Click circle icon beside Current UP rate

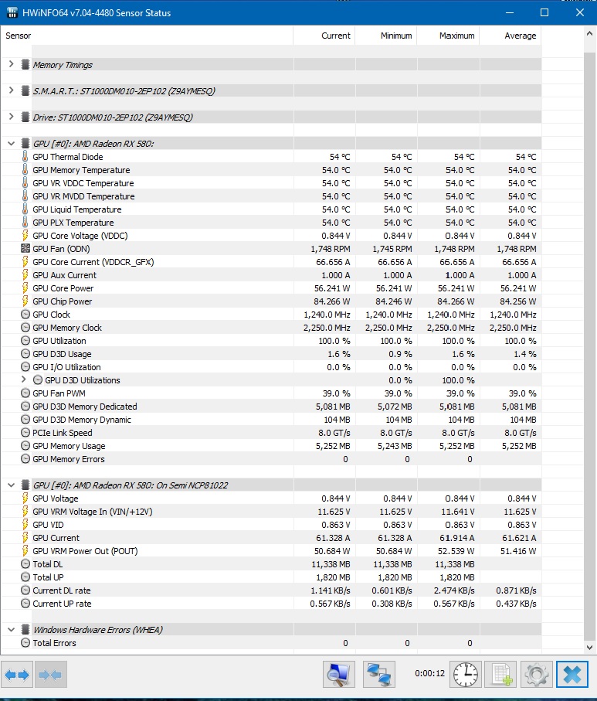click(25, 604)
